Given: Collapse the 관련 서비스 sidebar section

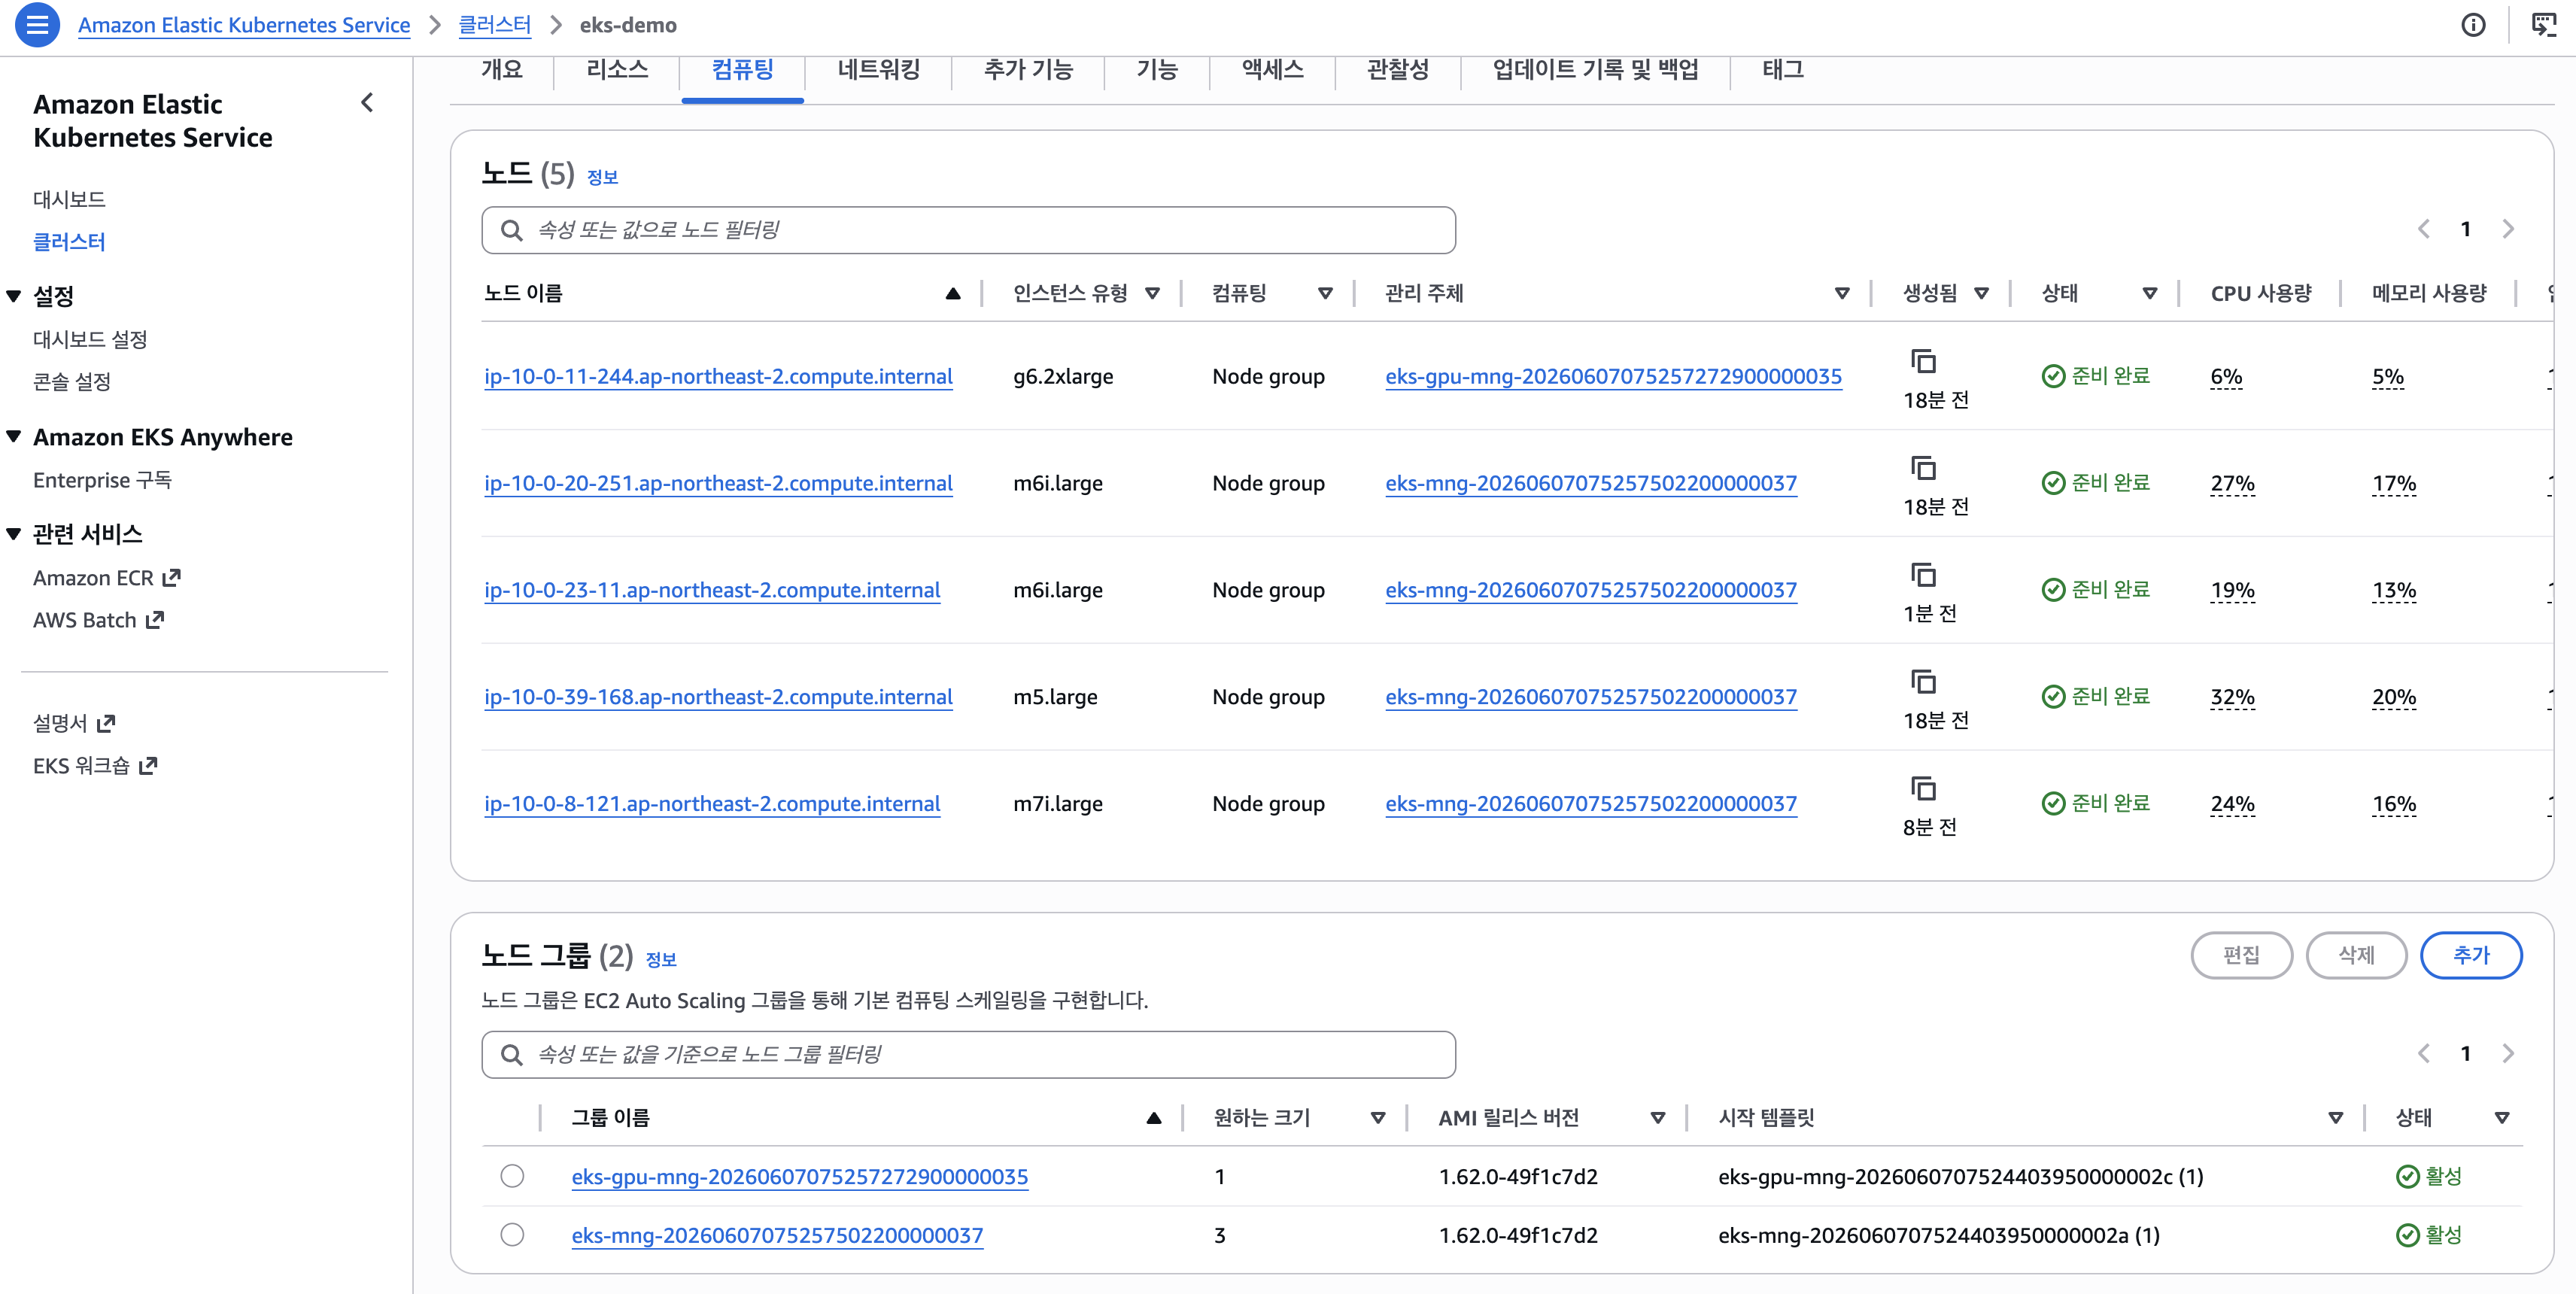Looking at the screenshot, I should coord(14,534).
